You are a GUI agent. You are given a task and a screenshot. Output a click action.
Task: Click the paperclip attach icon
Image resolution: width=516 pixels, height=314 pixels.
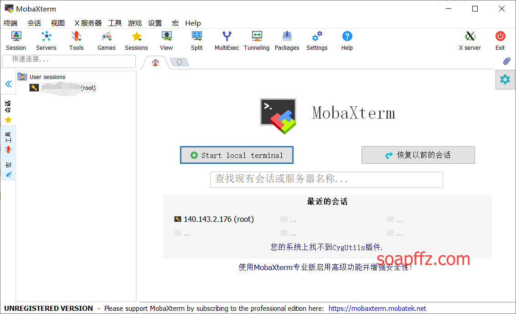507,61
